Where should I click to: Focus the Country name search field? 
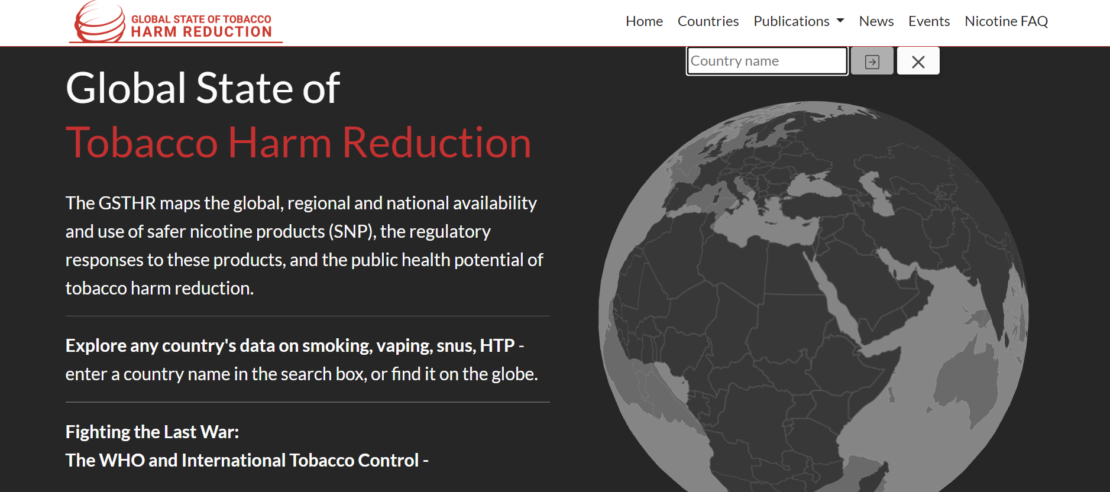767,61
